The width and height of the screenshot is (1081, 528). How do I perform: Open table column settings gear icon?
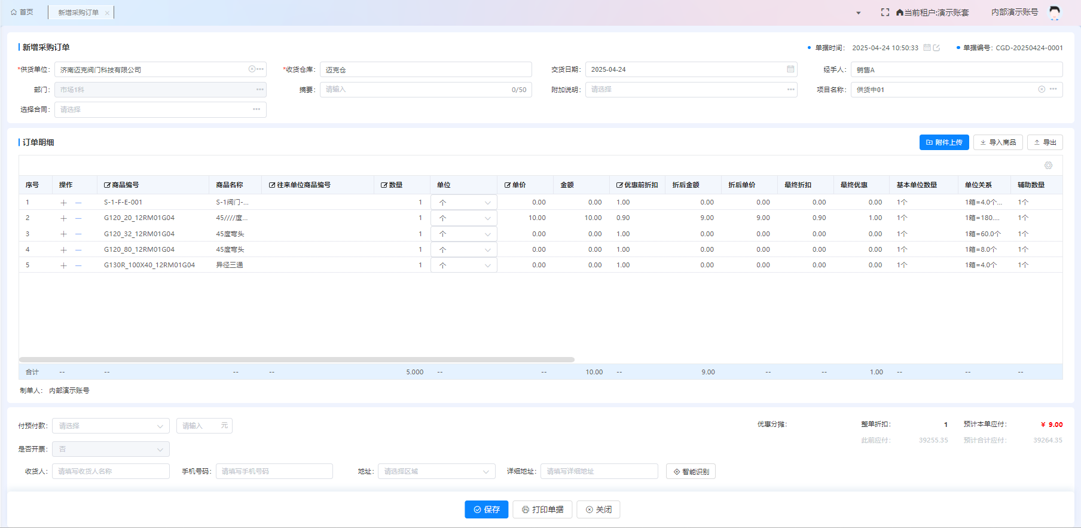click(x=1048, y=166)
